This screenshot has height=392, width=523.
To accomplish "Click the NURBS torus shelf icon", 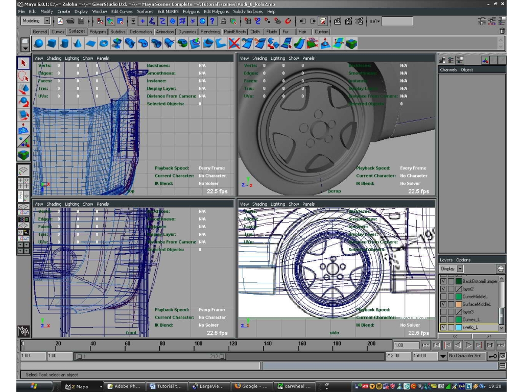I will (x=104, y=43).
